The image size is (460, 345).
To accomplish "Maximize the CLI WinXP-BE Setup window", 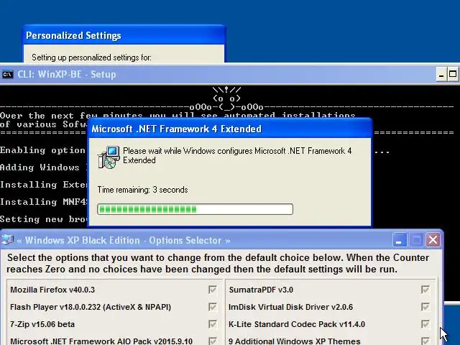I will point(453,74).
